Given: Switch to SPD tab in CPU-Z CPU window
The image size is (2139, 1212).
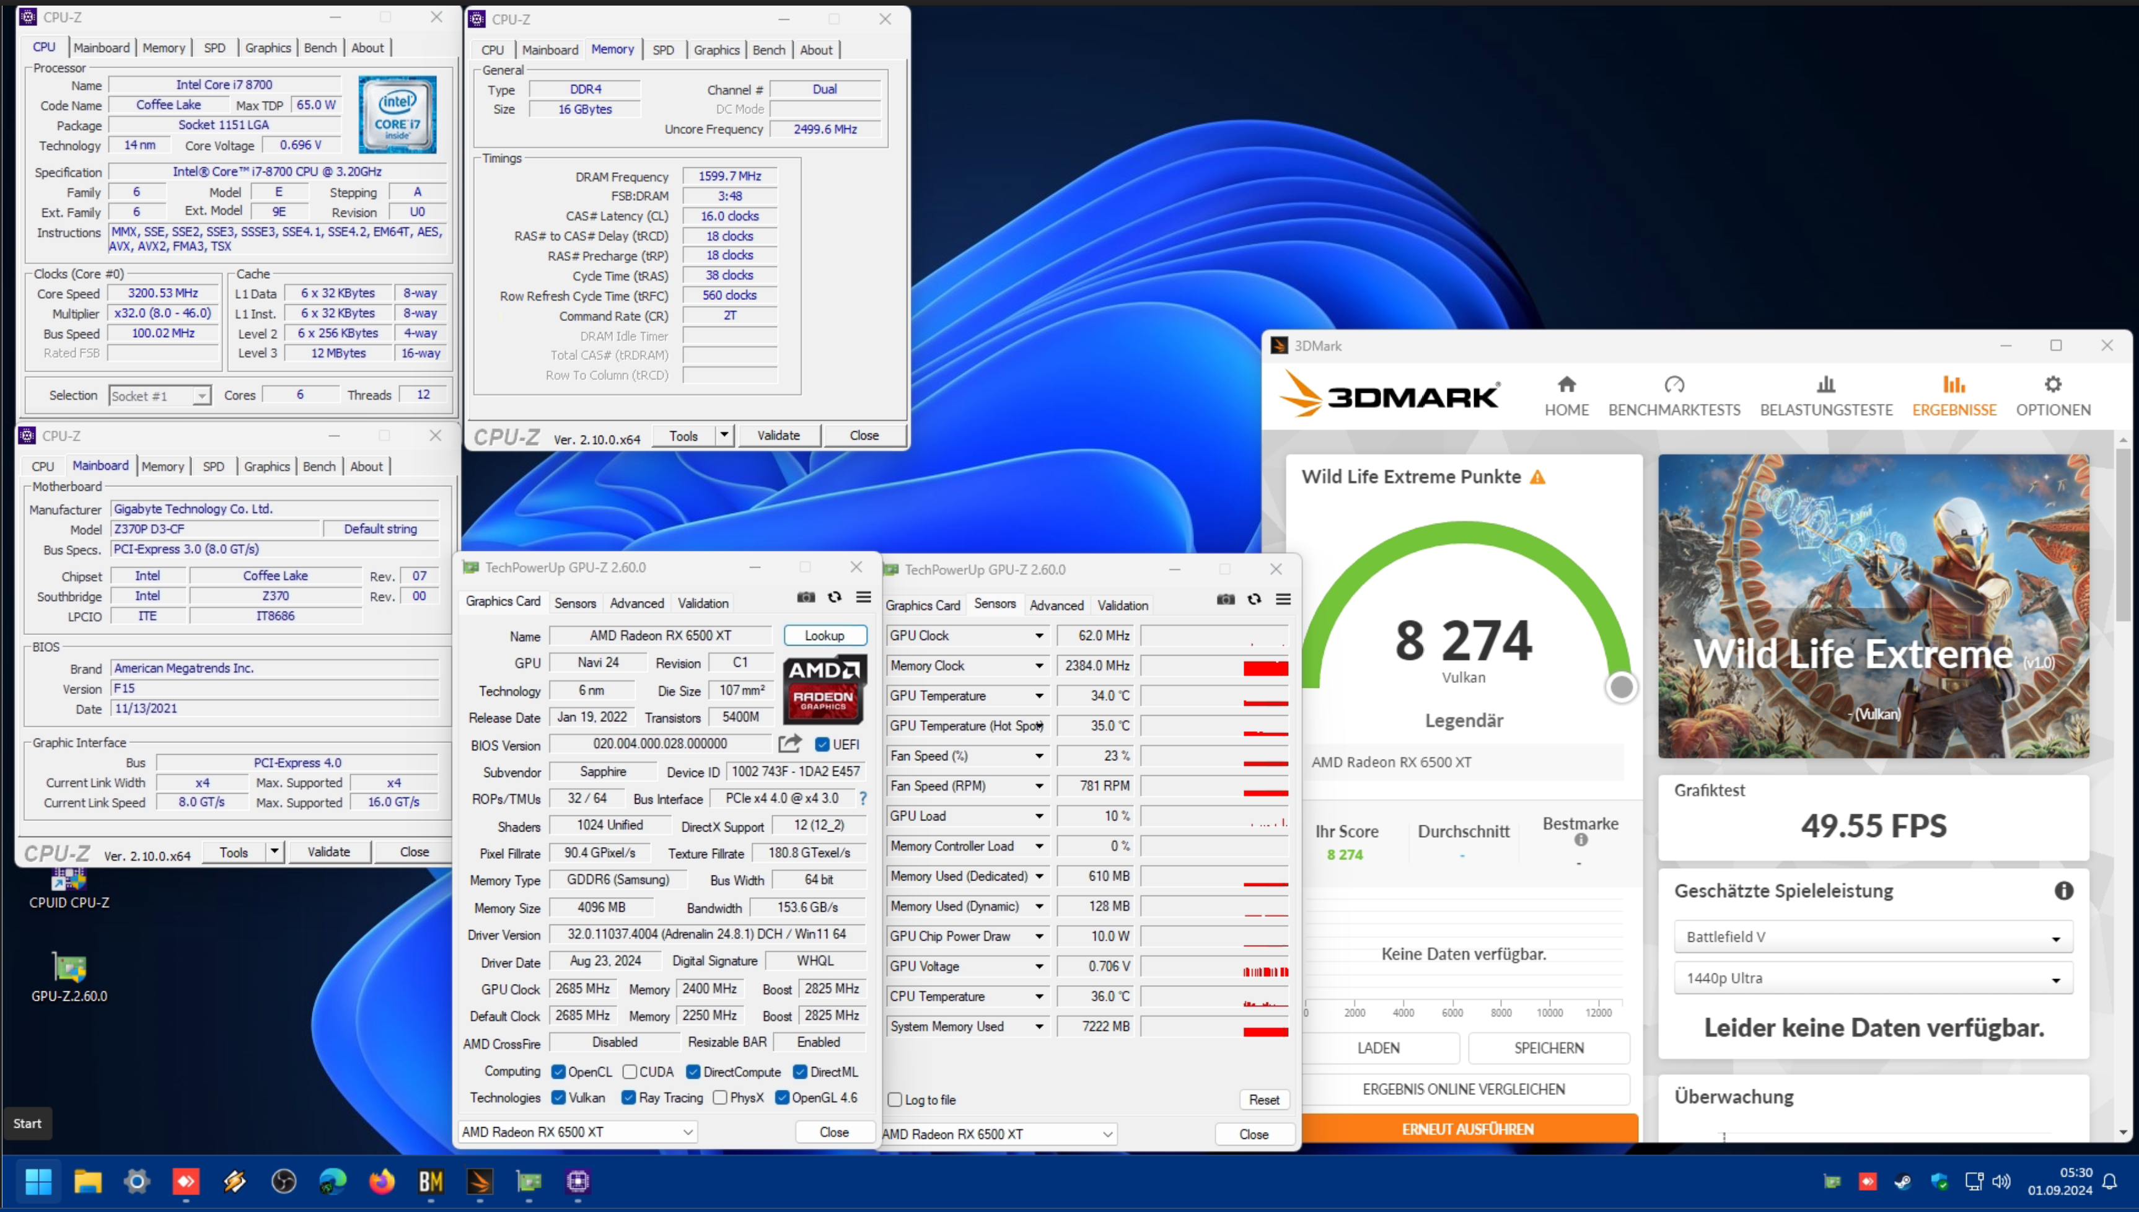Looking at the screenshot, I should tap(215, 48).
